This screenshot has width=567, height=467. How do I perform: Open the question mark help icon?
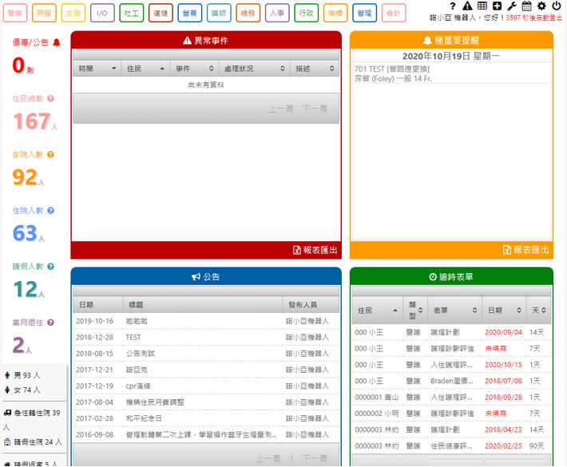coord(453,6)
